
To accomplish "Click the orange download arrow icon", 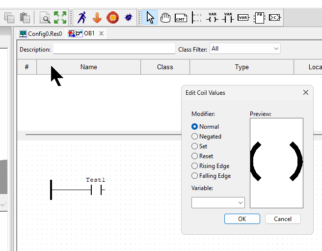I will (x=97, y=18).
